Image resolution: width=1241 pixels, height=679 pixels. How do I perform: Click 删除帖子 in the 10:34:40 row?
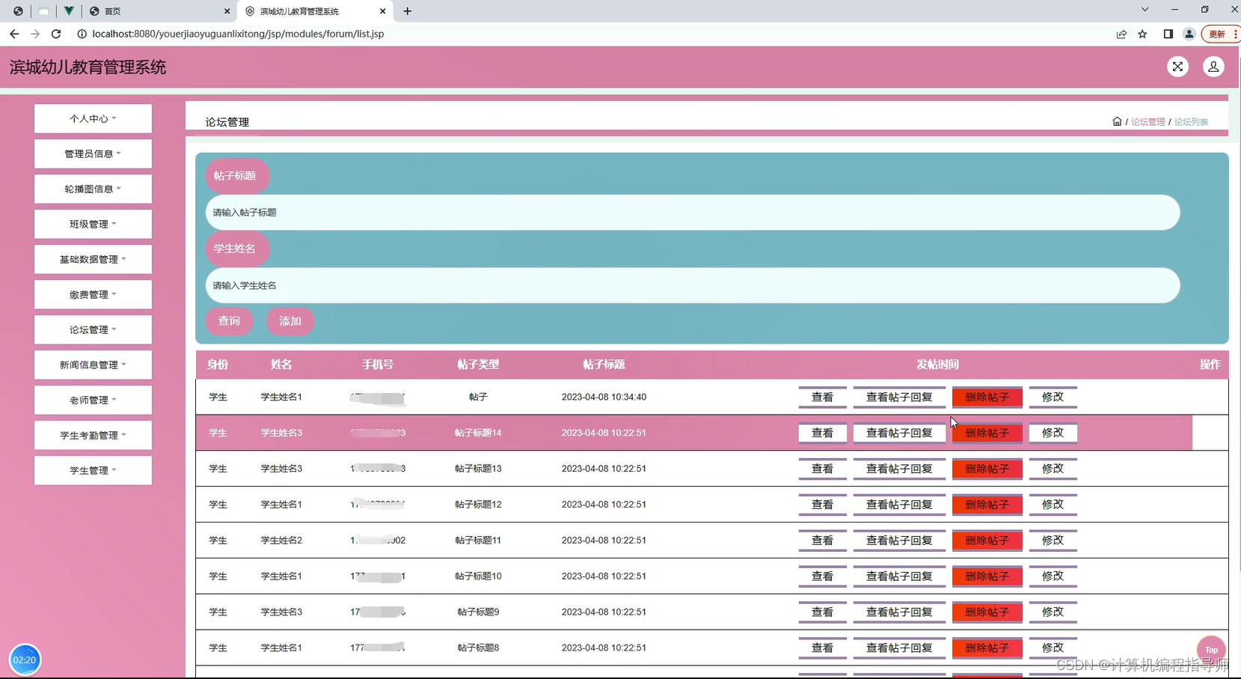987,397
